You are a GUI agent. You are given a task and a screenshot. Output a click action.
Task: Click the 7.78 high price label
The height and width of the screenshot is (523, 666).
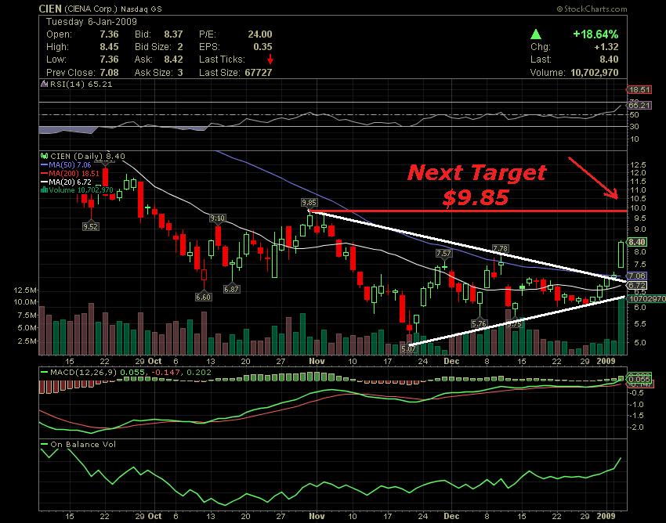[501, 248]
